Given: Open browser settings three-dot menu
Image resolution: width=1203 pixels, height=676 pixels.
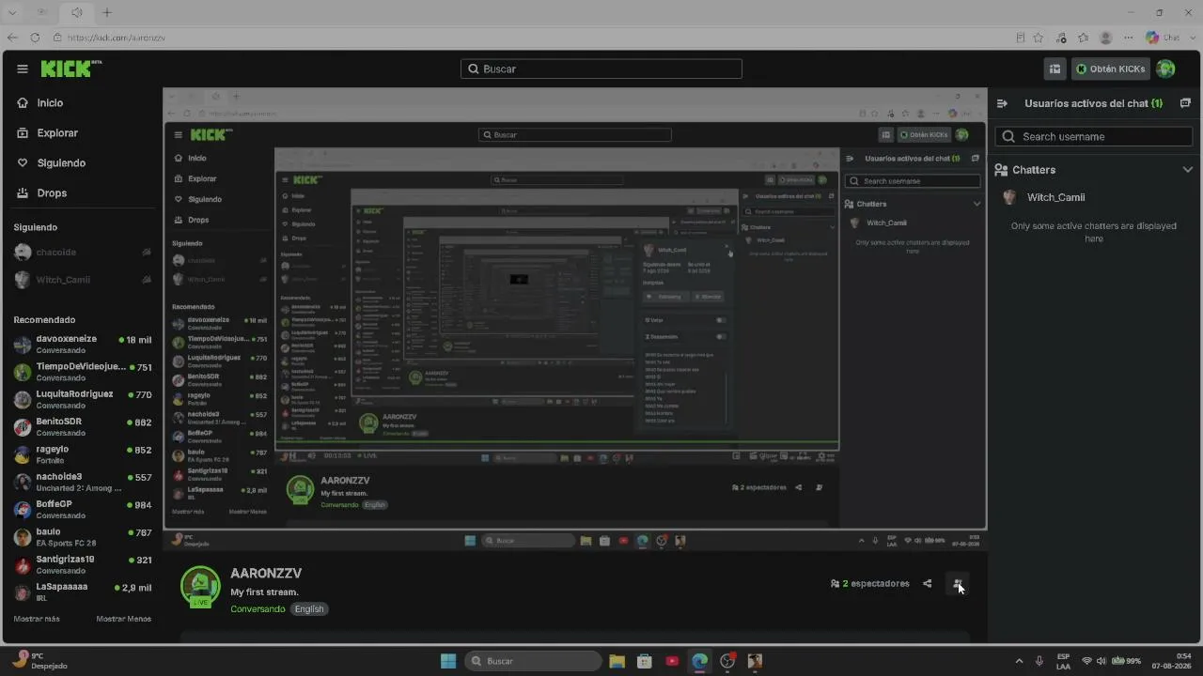Looking at the screenshot, I should (1128, 38).
